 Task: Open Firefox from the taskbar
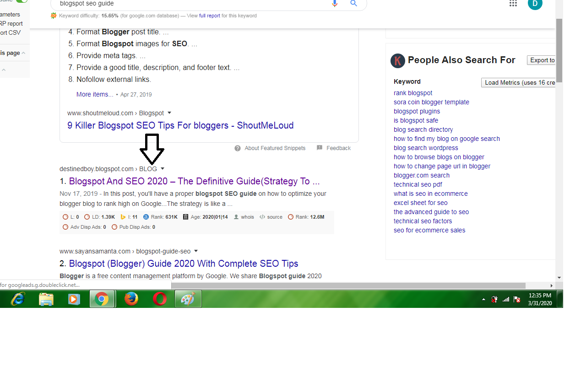click(x=131, y=299)
